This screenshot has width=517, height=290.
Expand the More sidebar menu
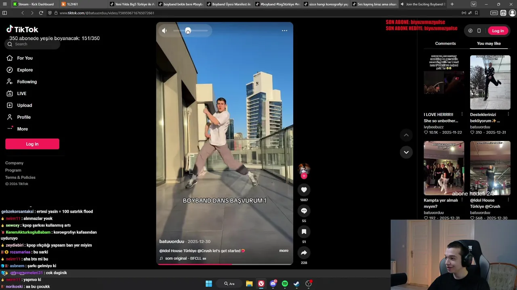[22, 129]
